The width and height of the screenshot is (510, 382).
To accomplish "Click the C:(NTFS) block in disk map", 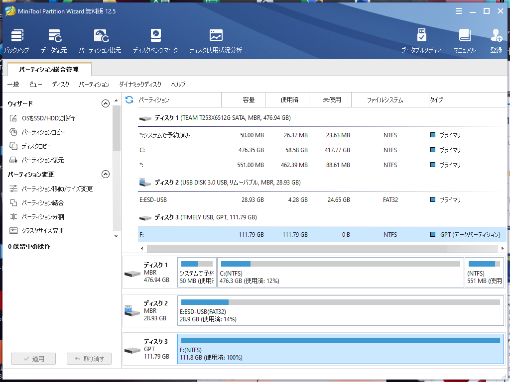I will [341, 272].
